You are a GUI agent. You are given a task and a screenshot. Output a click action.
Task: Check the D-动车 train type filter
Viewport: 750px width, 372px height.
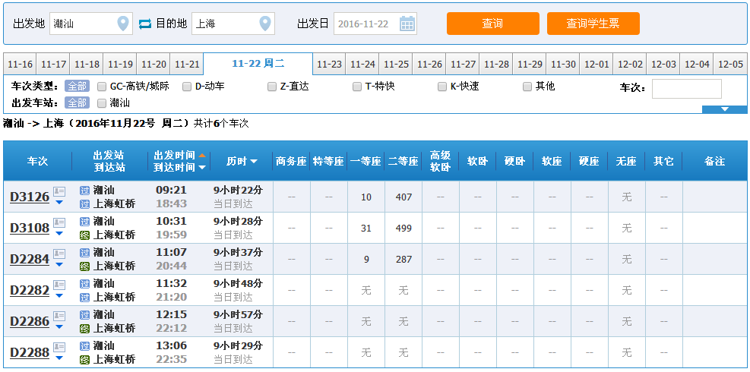coord(187,87)
